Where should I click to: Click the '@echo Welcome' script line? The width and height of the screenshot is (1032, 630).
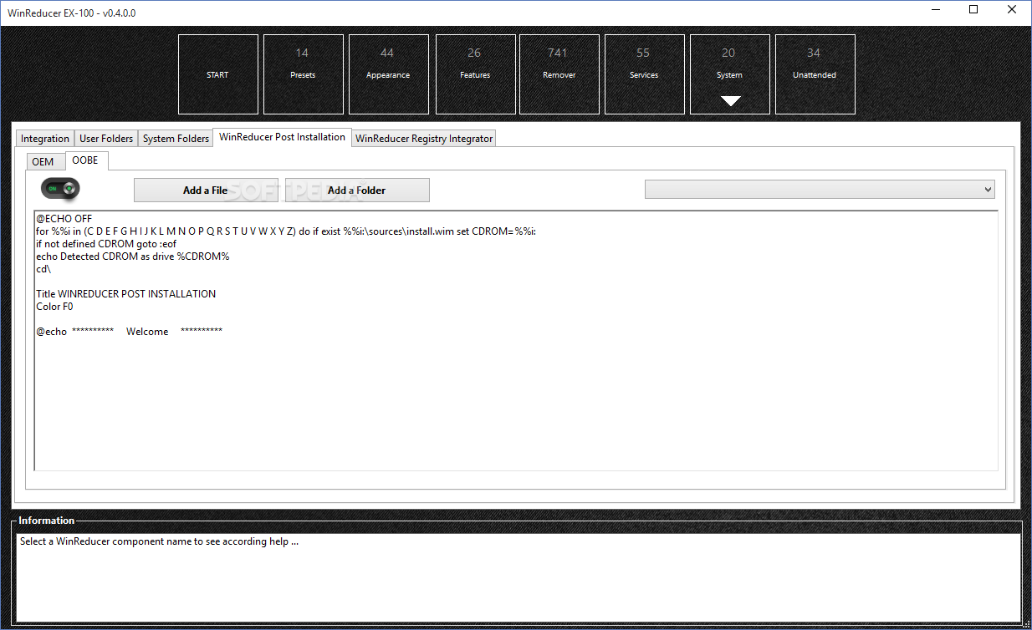(129, 332)
